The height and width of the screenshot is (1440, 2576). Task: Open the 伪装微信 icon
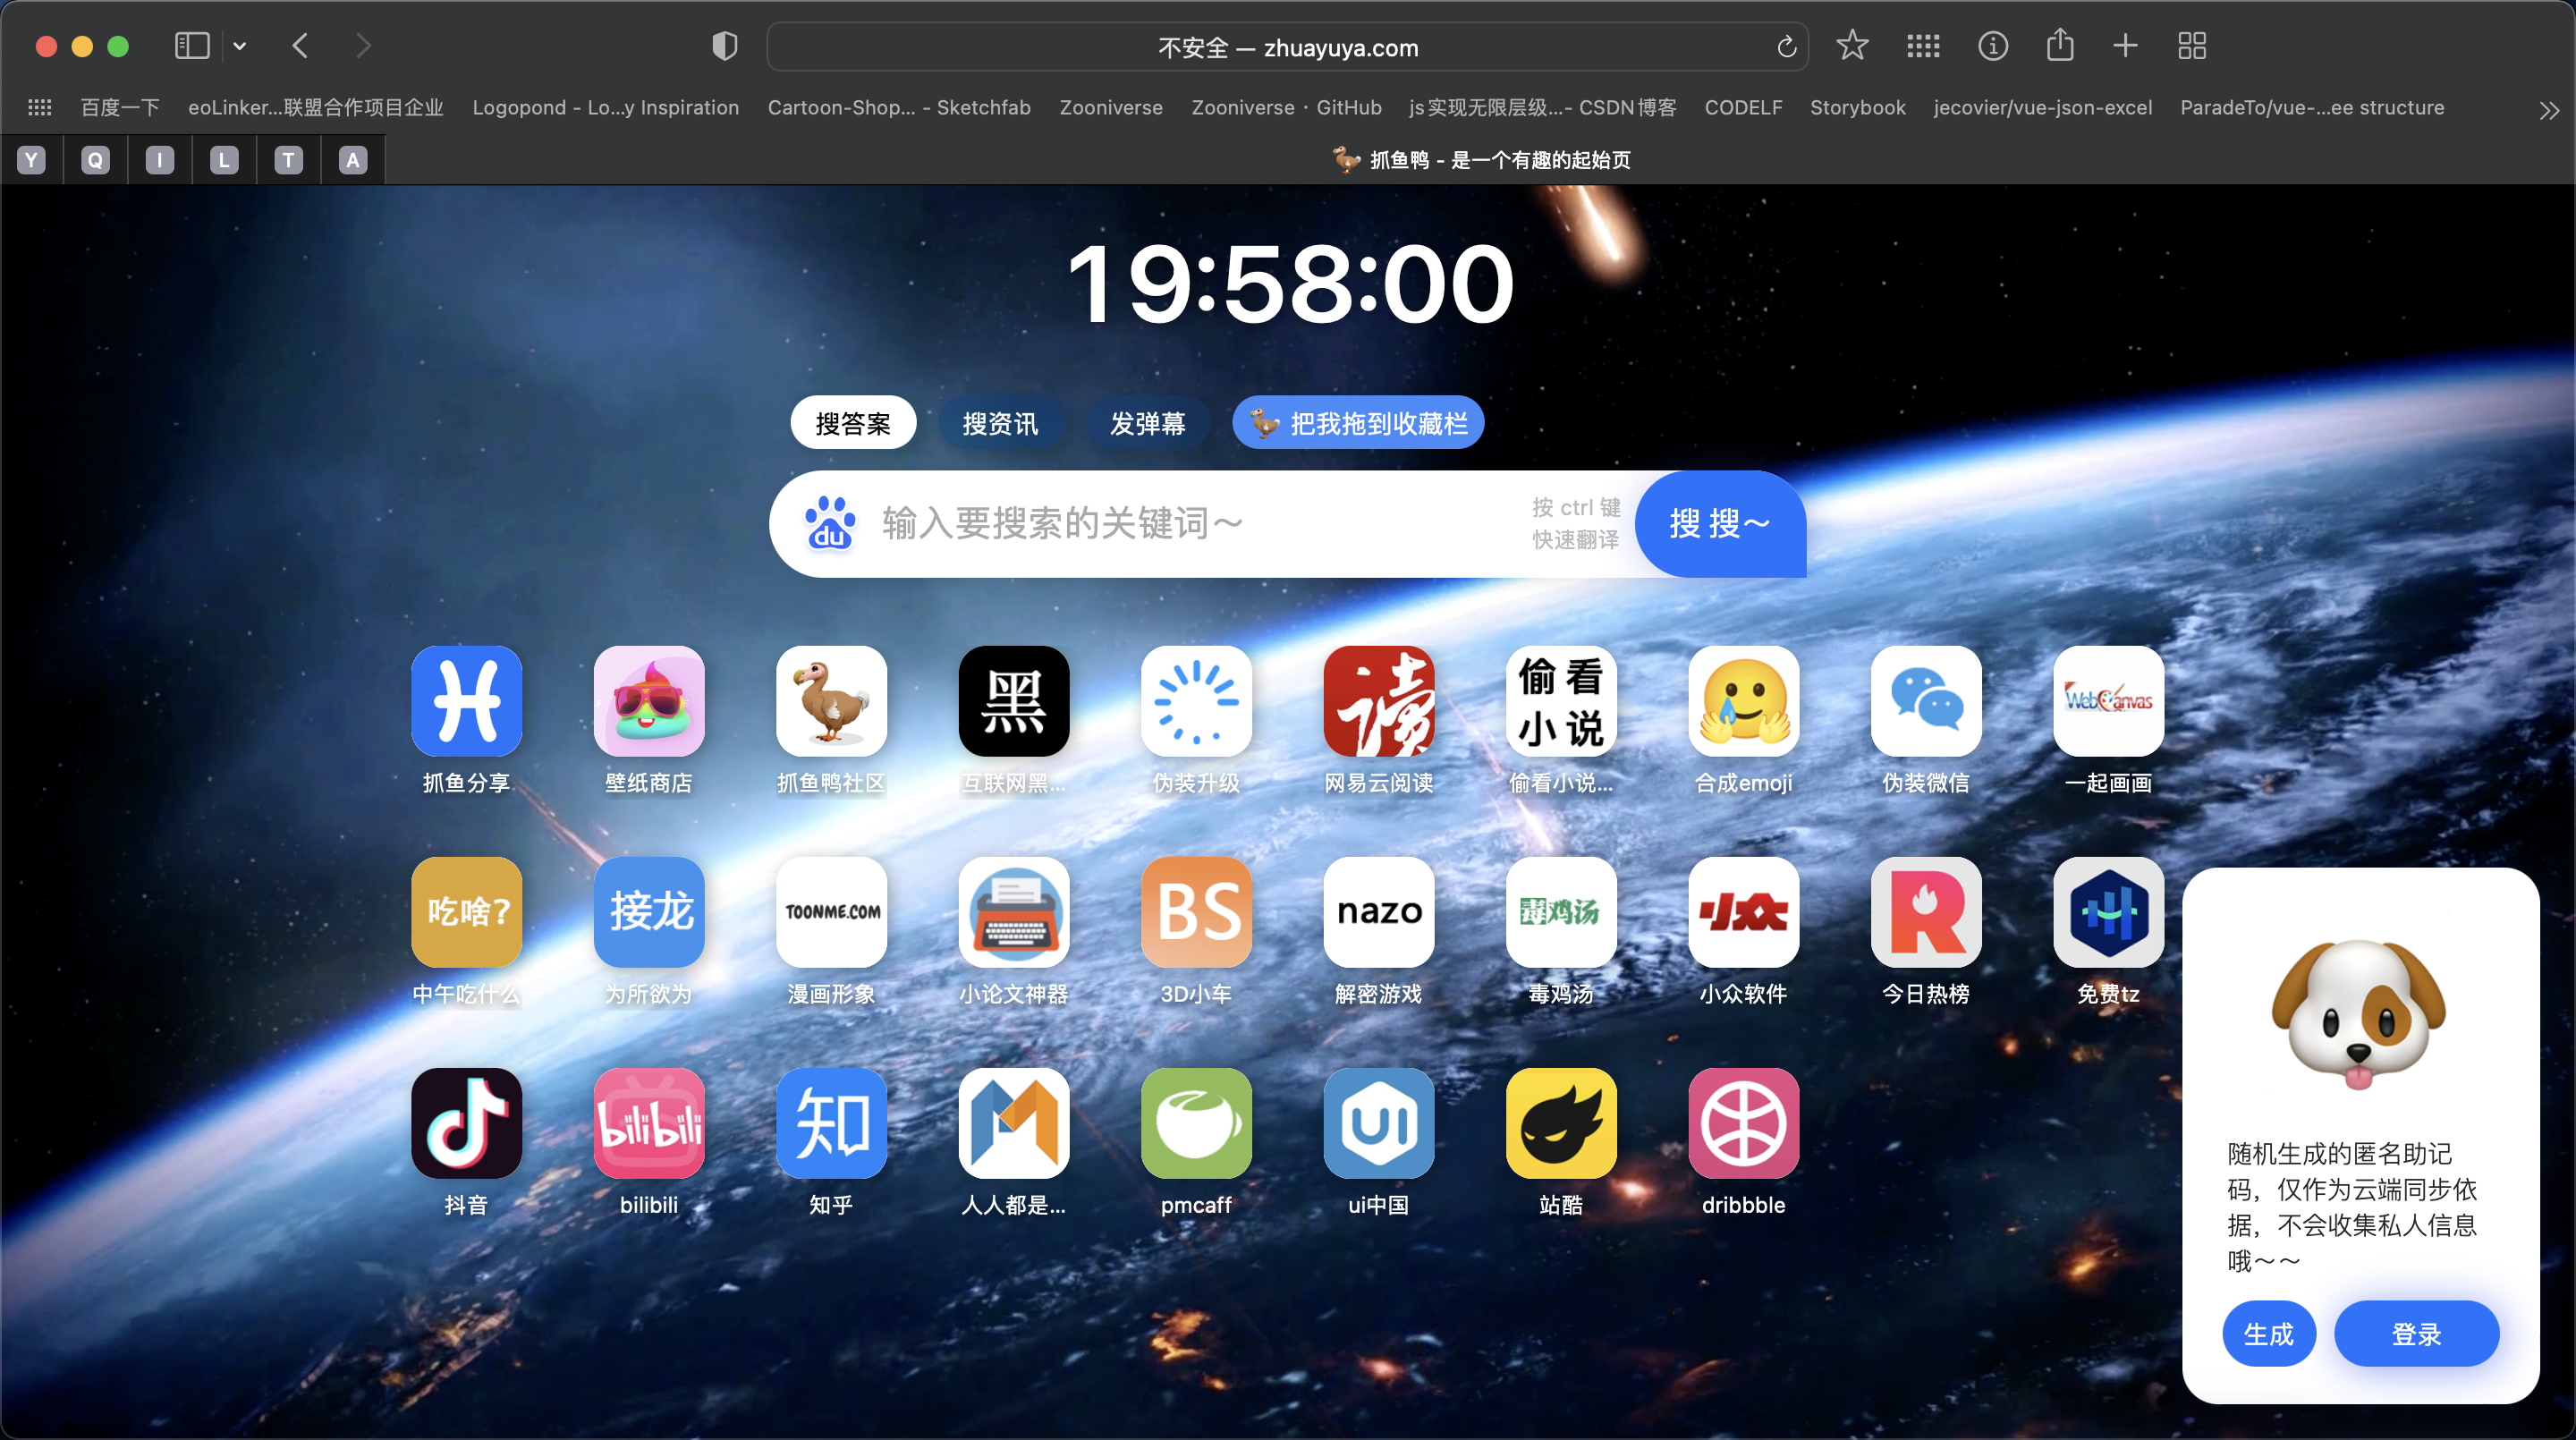coord(1926,701)
